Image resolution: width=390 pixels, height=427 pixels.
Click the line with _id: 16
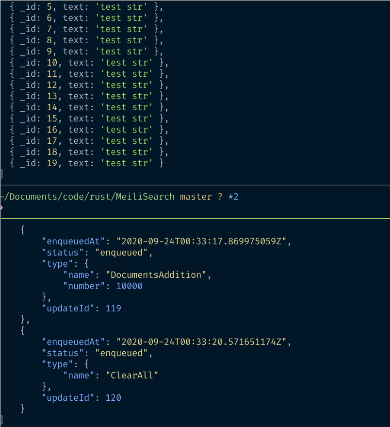(89, 130)
